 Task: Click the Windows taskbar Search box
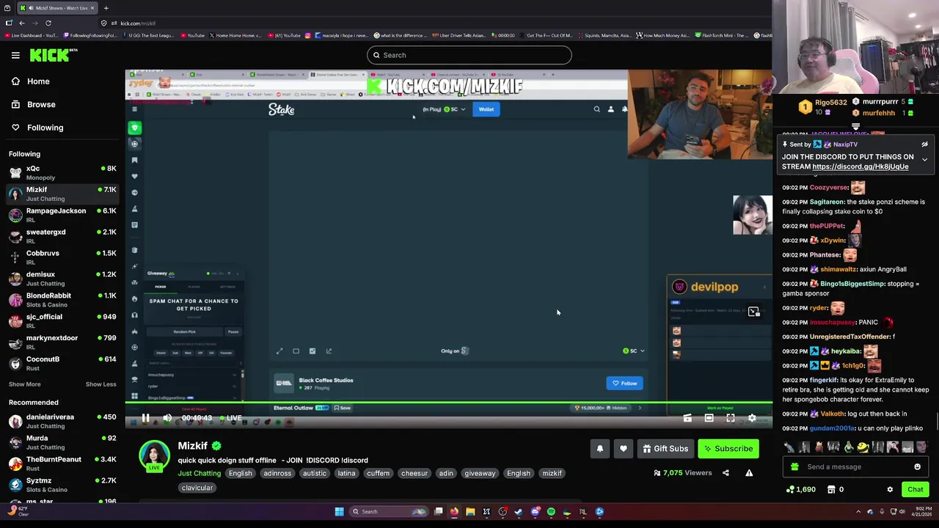389,512
